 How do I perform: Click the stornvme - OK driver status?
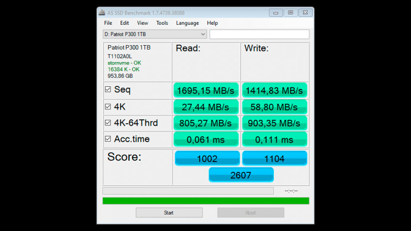tap(124, 63)
